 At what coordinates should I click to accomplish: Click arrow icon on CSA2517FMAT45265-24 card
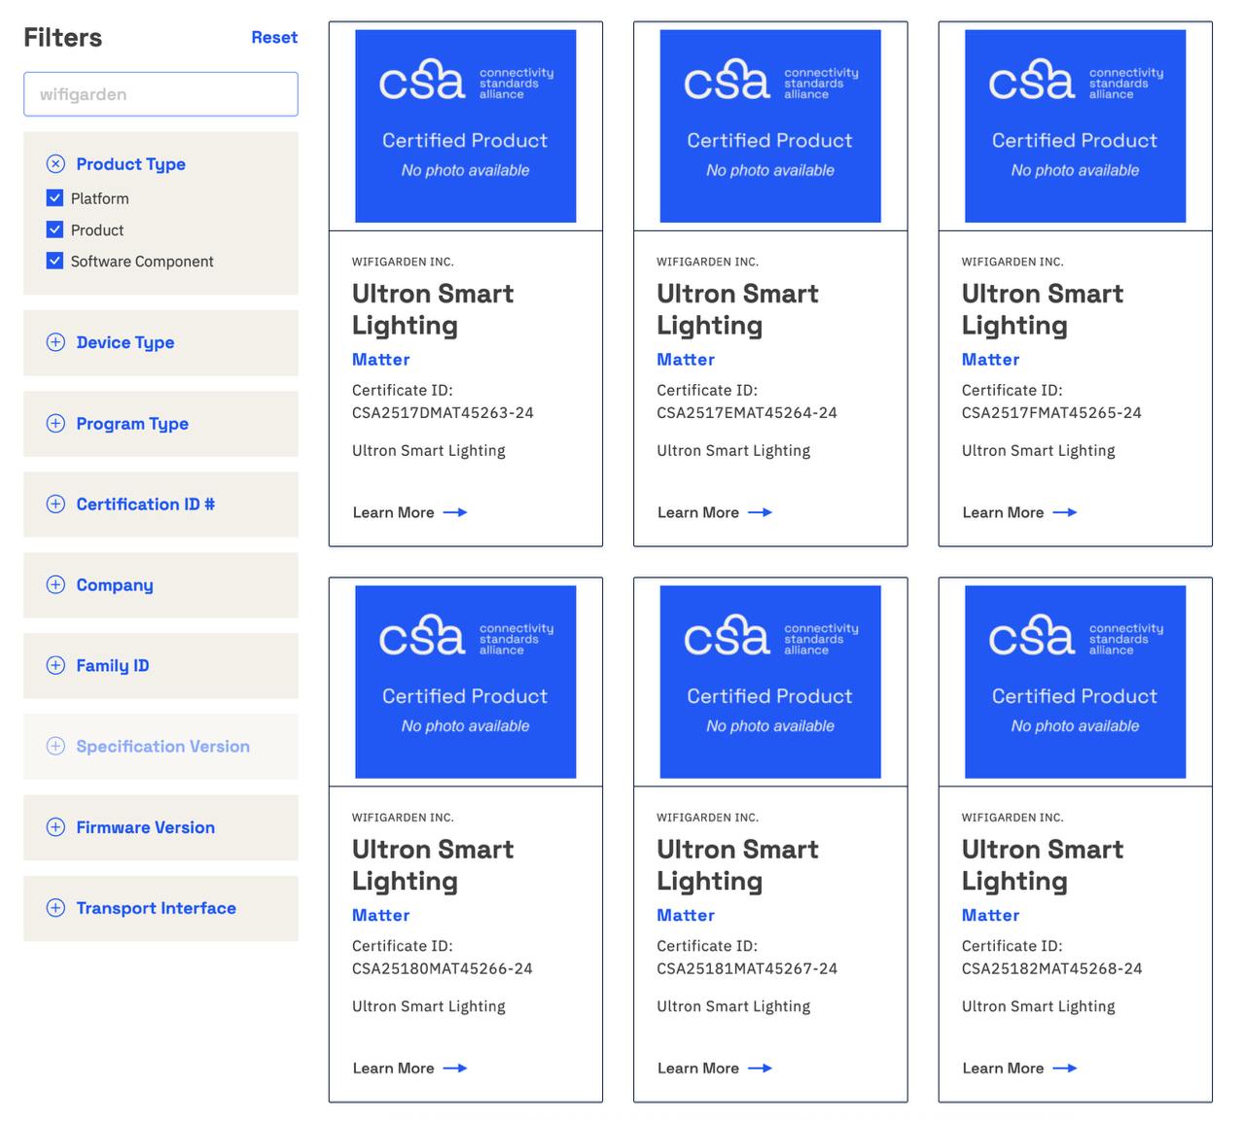(1065, 512)
